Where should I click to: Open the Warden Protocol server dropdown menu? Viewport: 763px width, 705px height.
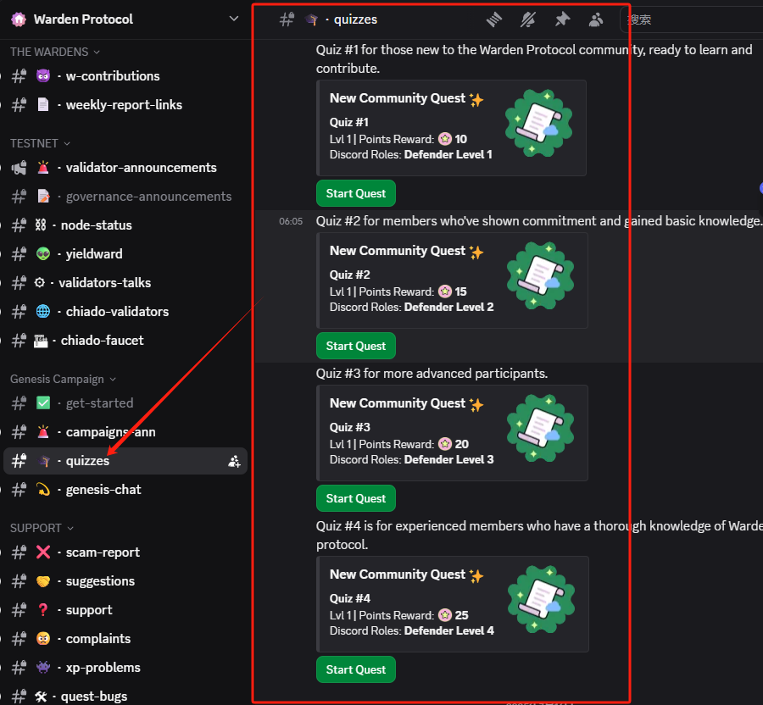click(234, 19)
